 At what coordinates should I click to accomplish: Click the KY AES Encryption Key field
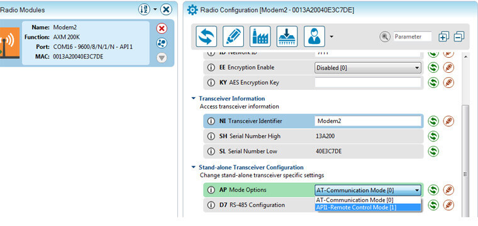pyautogui.click(x=368, y=82)
